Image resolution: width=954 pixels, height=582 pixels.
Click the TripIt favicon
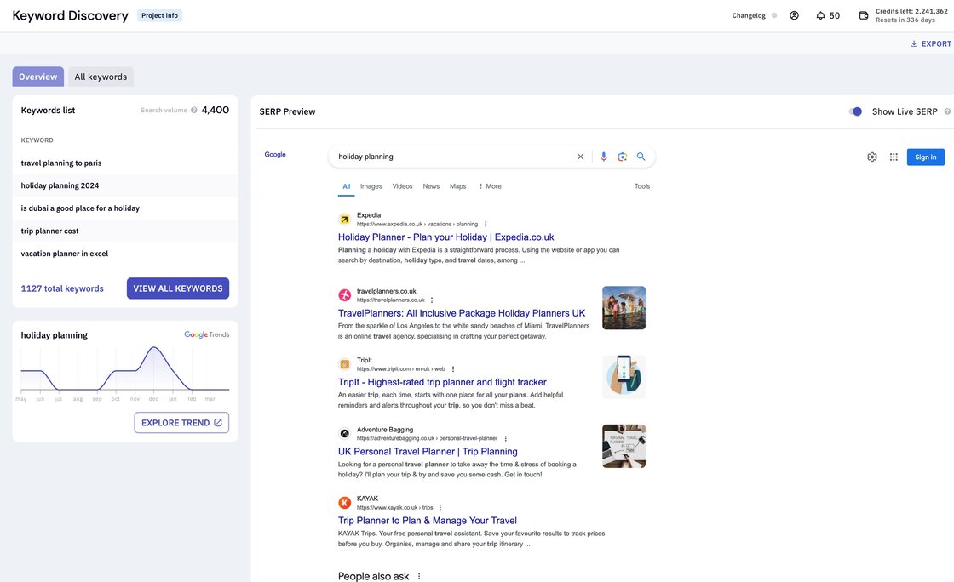344,364
